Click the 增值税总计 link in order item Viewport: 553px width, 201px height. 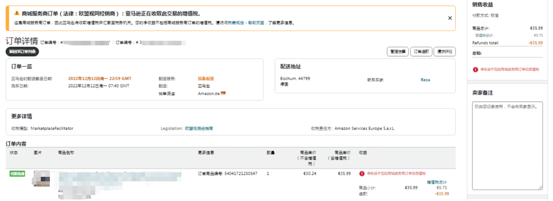(437, 182)
